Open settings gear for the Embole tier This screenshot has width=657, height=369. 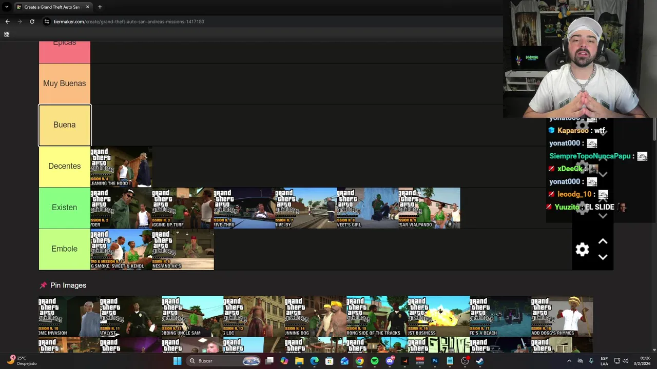coord(582,250)
